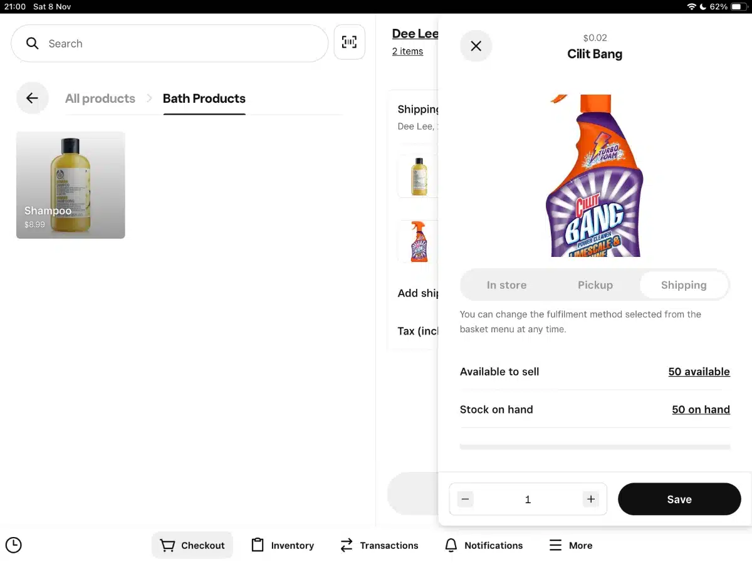Switch to the All products breadcrumb

100,98
